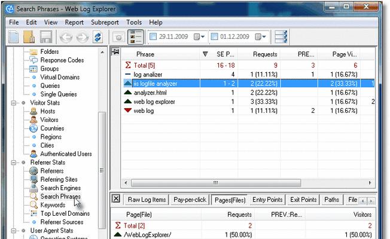Select the Referrer Sources tree item
Image resolution: width=390 pixels, height=239 pixels.
coord(62,222)
